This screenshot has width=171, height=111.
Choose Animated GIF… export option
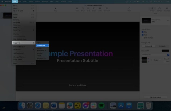pos(42,51)
